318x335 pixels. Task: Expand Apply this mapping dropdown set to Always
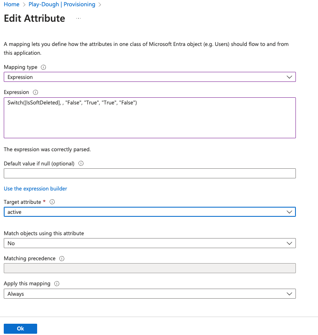click(x=150, y=294)
